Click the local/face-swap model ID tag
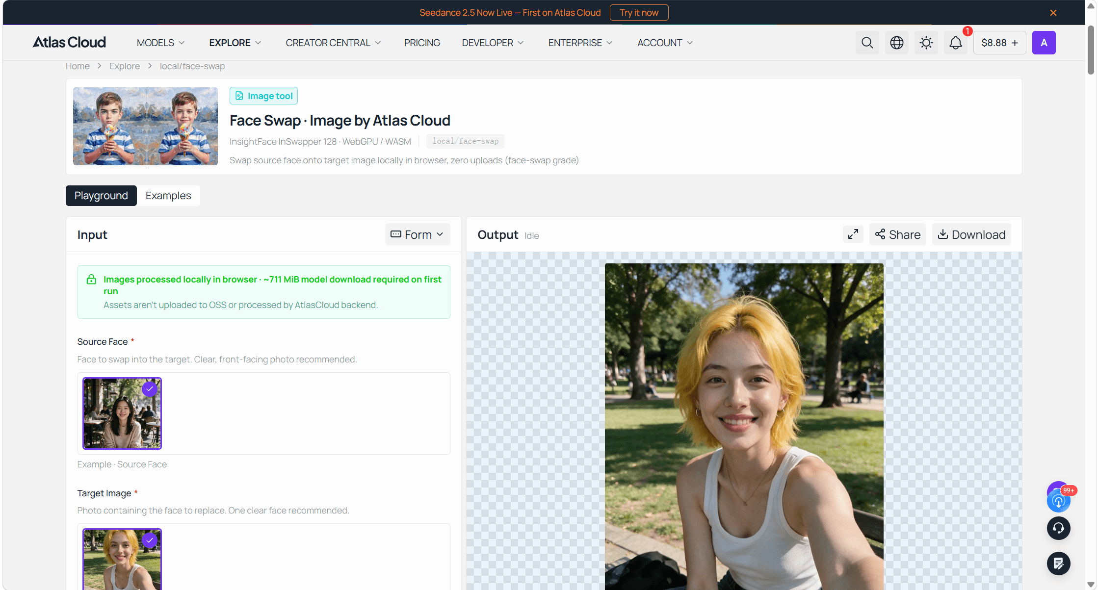This screenshot has height=590, width=1098. (465, 141)
